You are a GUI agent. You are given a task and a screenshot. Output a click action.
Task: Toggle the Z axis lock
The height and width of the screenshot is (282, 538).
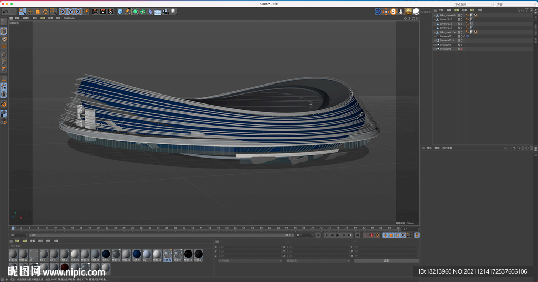(78, 12)
